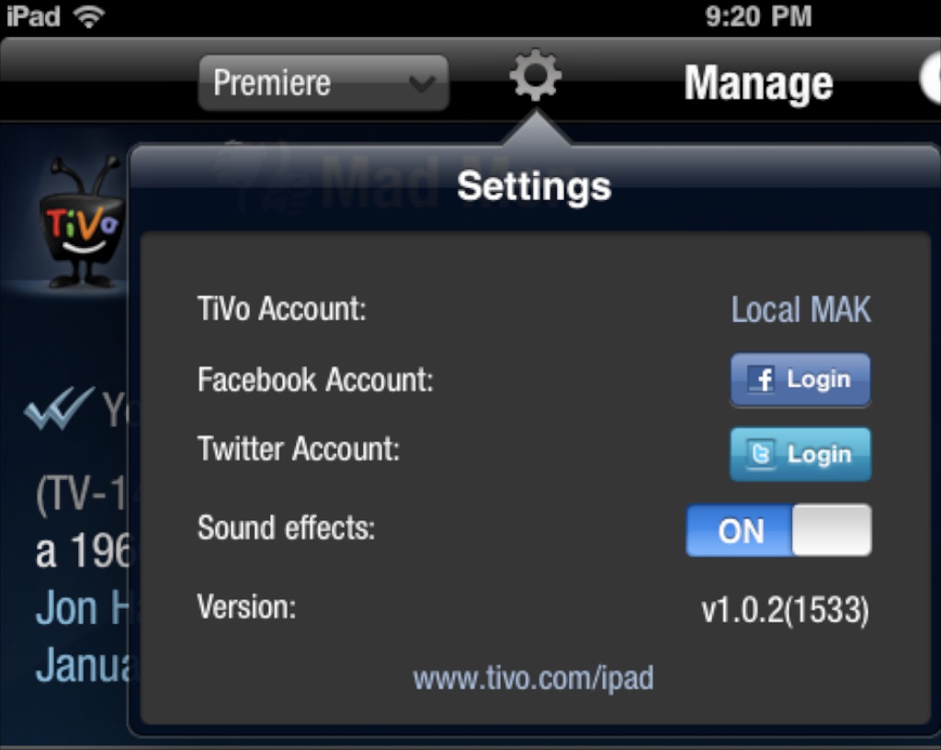This screenshot has width=941, height=750.
Task: Switch to the Manage tab
Action: (758, 84)
